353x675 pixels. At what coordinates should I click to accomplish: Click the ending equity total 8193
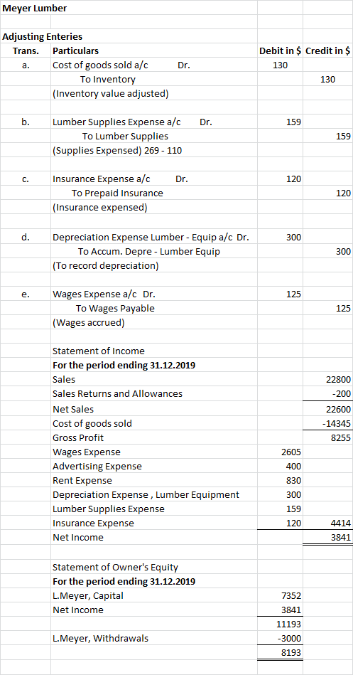pyautogui.click(x=290, y=653)
